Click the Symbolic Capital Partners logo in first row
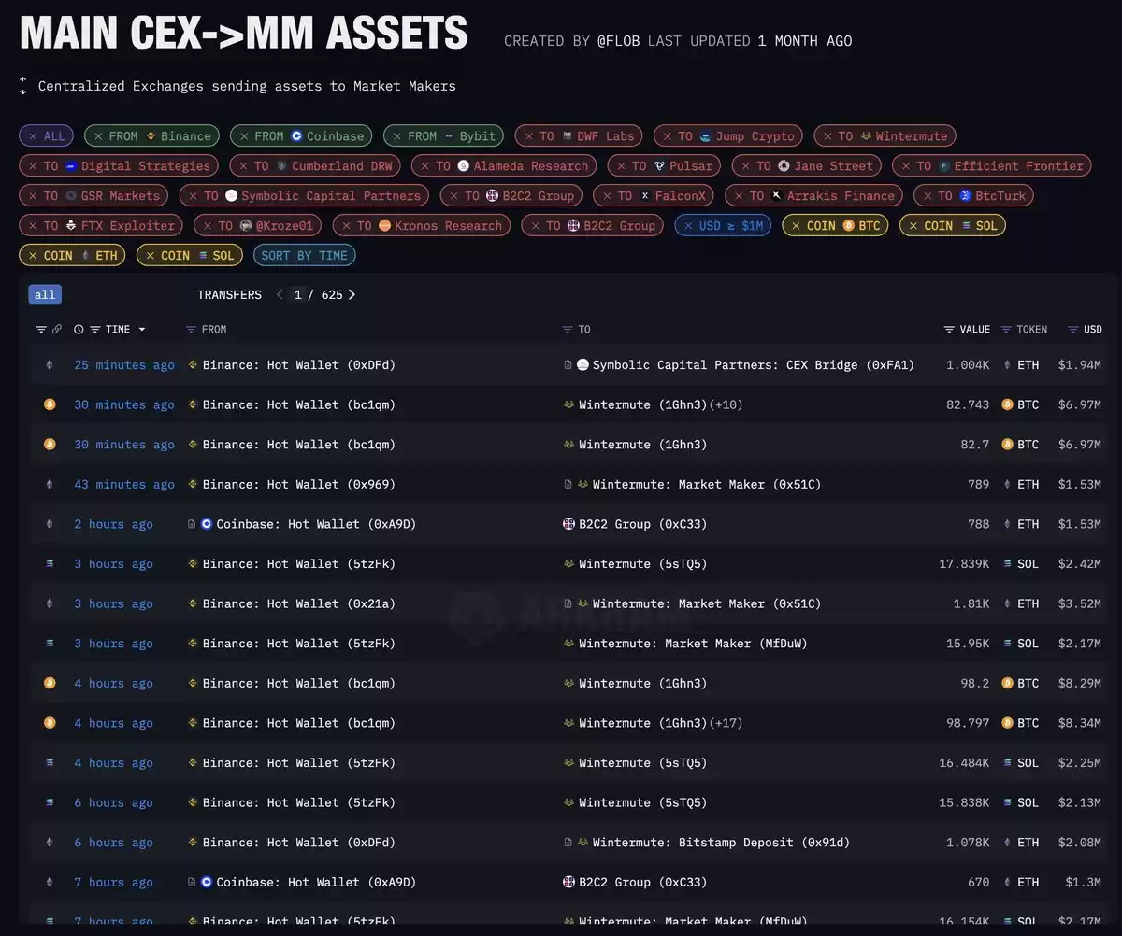 (583, 365)
